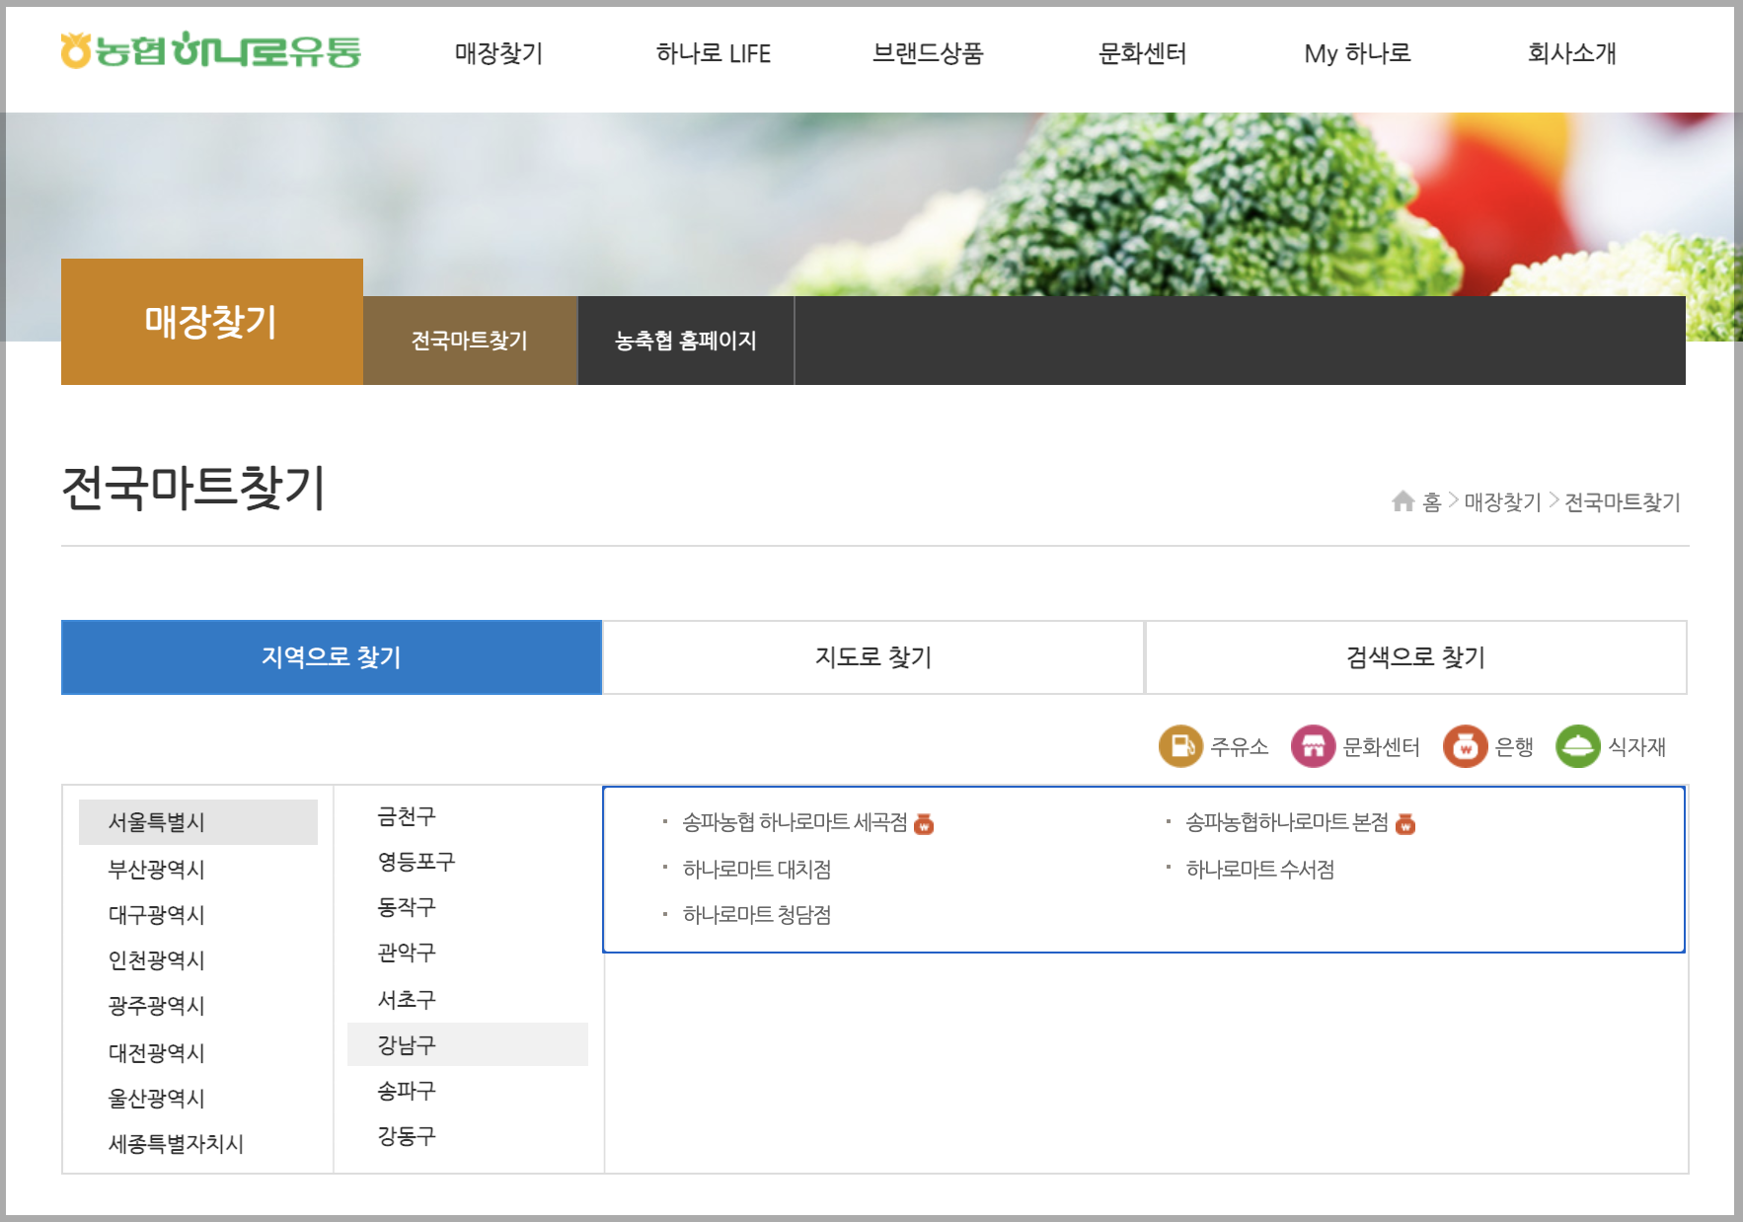The width and height of the screenshot is (1743, 1222).
Task: Open 하나로마트 청담점 store link
Action: click(x=757, y=915)
